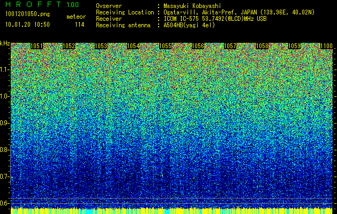Click the HROFFT 1.0.0 title text

(42, 4)
